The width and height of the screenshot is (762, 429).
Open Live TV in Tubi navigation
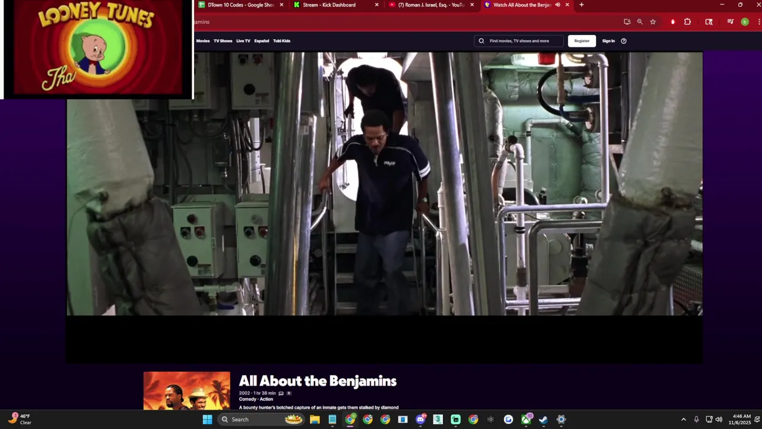tap(243, 41)
